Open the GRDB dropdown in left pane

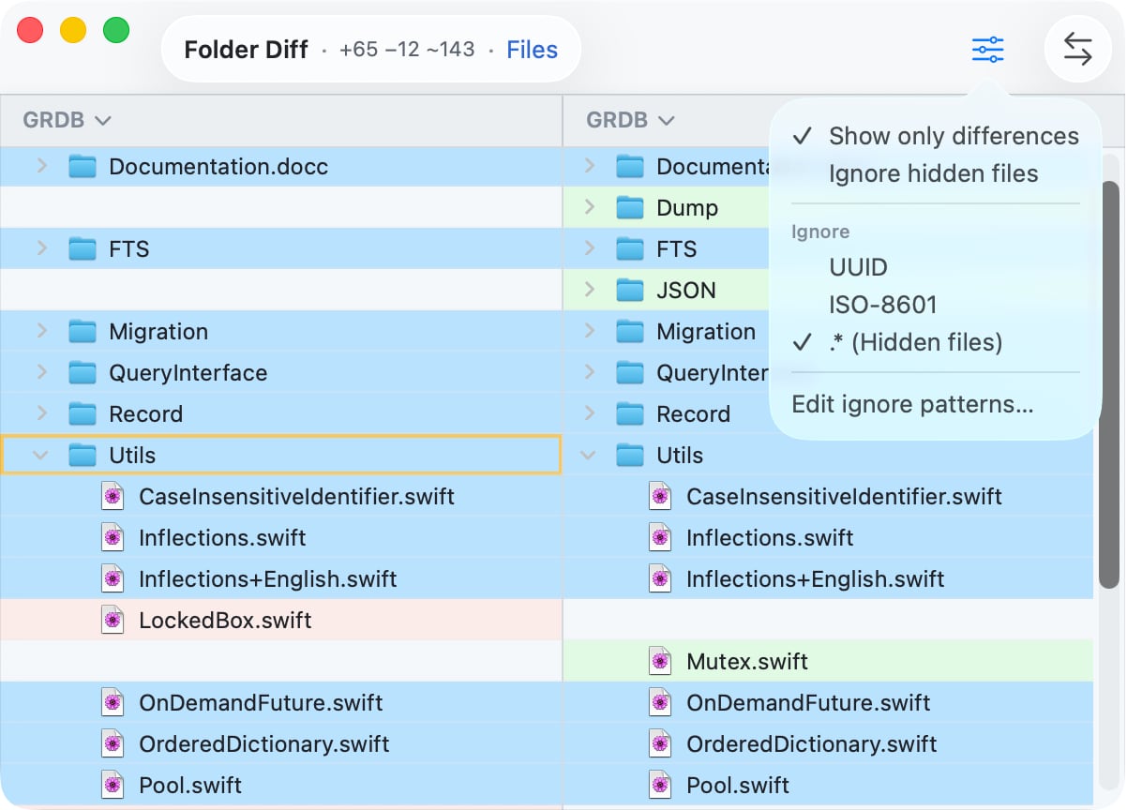[x=68, y=120]
